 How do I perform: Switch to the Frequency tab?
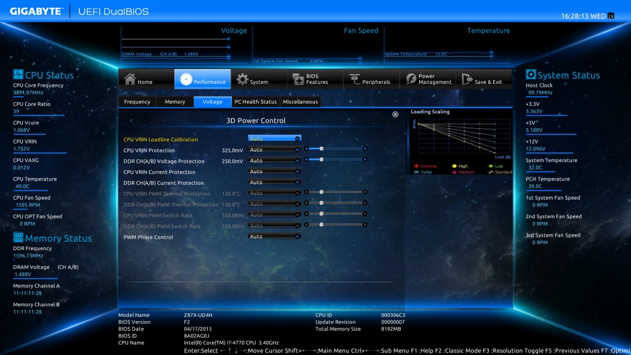tap(137, 102)
